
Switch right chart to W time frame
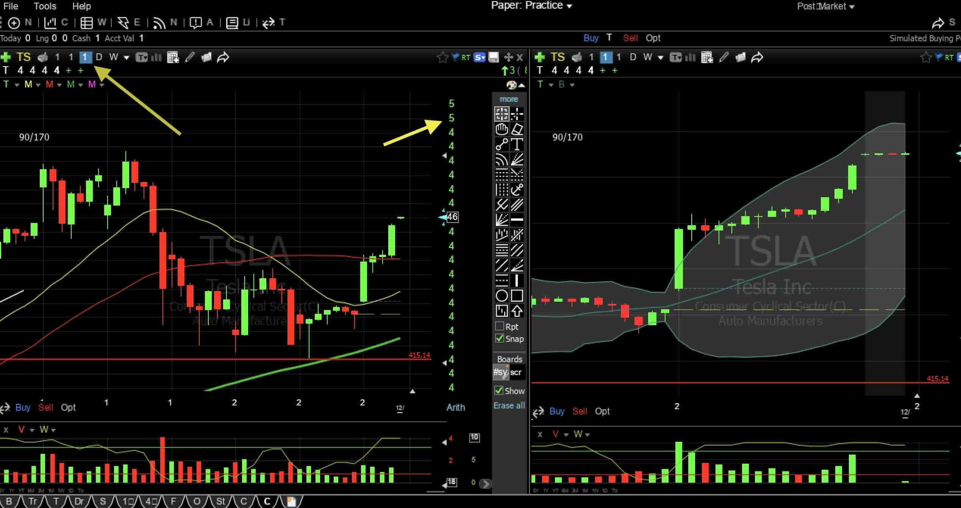[x=648, y=57]
